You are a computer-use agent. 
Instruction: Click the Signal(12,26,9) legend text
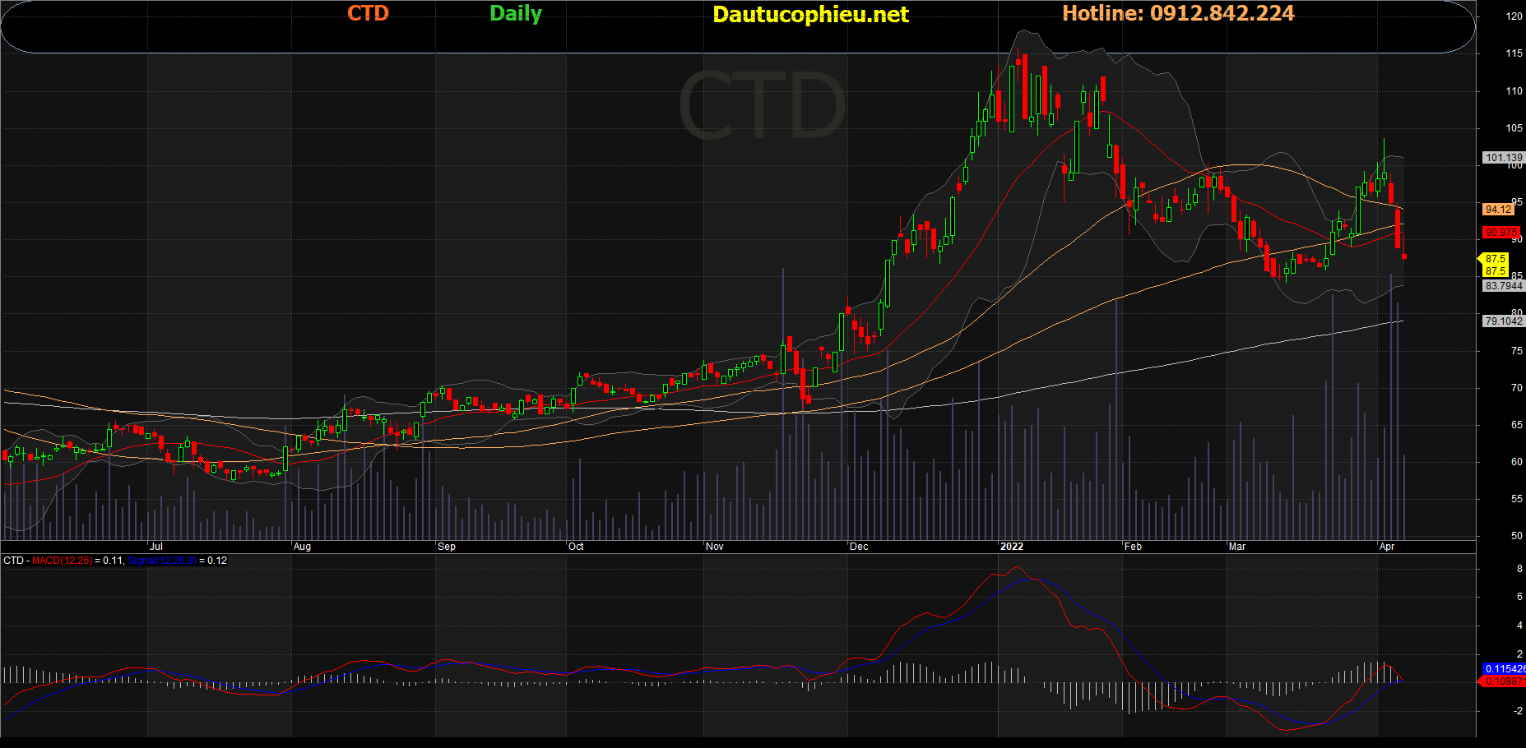pos(162,561)
